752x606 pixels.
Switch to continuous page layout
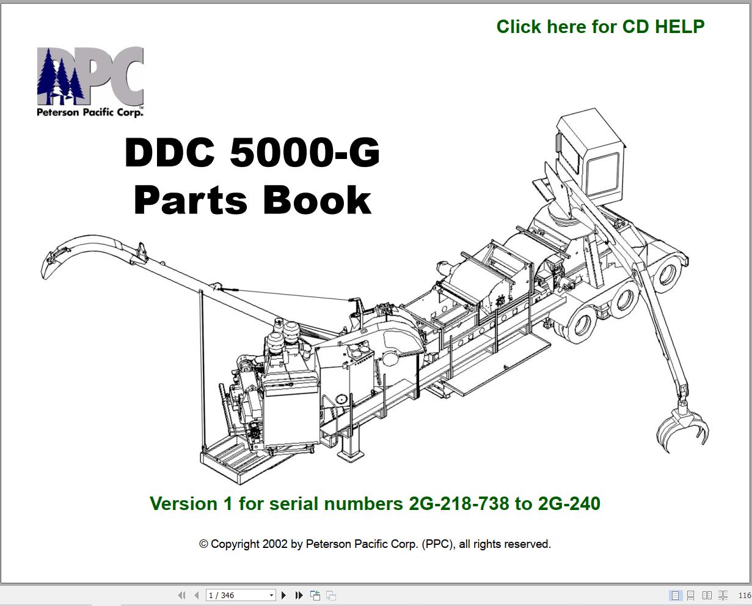[691, 595]
